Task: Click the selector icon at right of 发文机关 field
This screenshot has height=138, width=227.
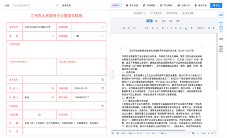Action: (x=103, y=80)
